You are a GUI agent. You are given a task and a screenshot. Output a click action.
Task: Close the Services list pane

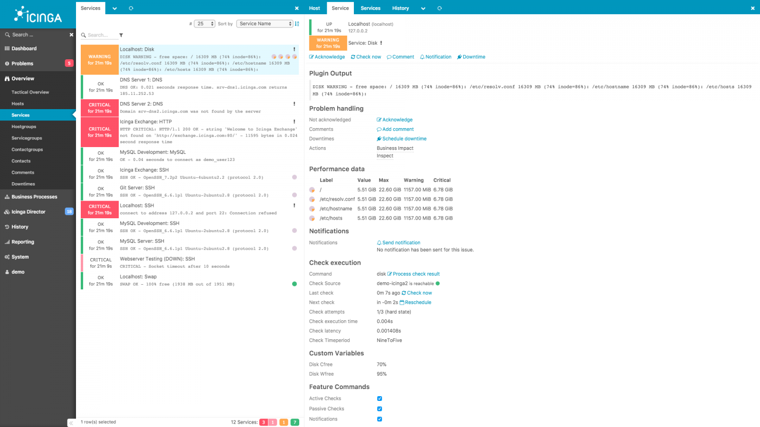[297, 8]
